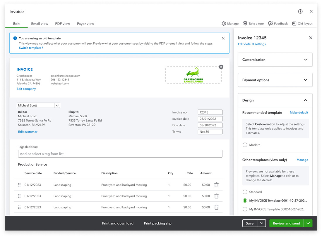This screenshot has height=237, width=322.
Task: Select the Modern template radio button
Action: [245, 145]
